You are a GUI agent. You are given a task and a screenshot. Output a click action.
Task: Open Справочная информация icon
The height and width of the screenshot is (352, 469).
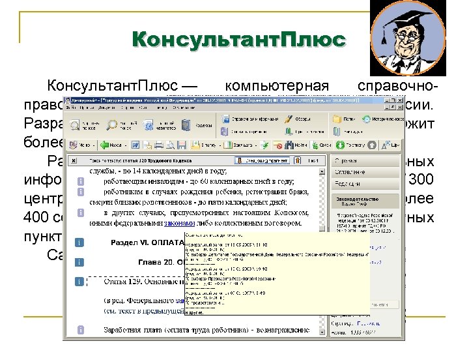coord(225,119)
